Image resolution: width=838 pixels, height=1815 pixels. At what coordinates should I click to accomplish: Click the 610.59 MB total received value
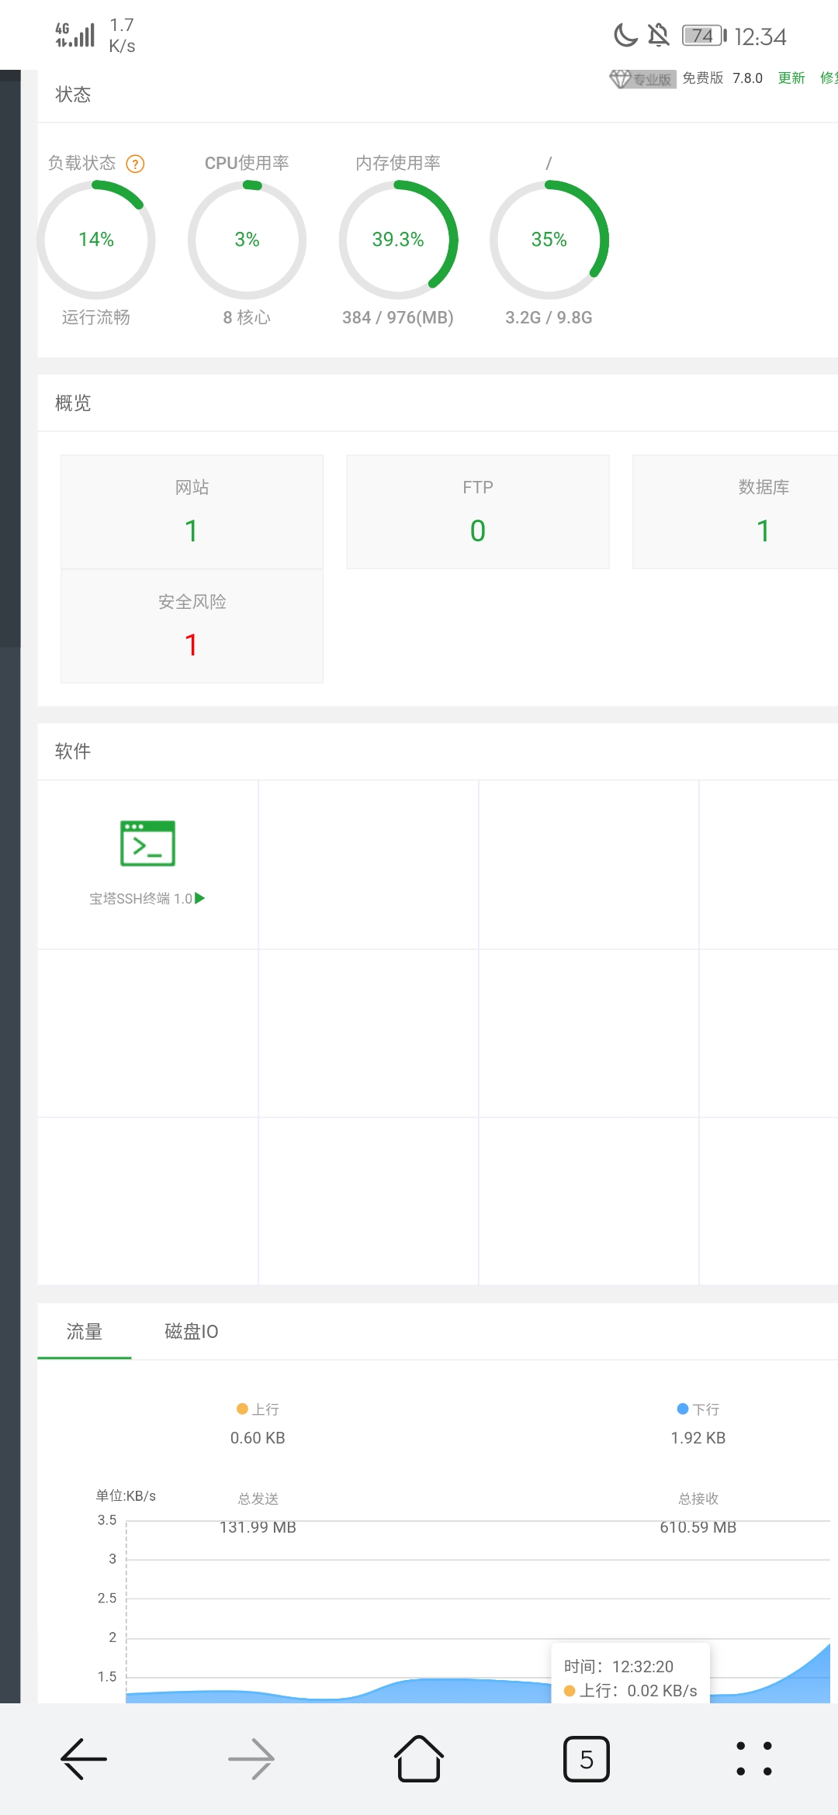click(698, 1527)
